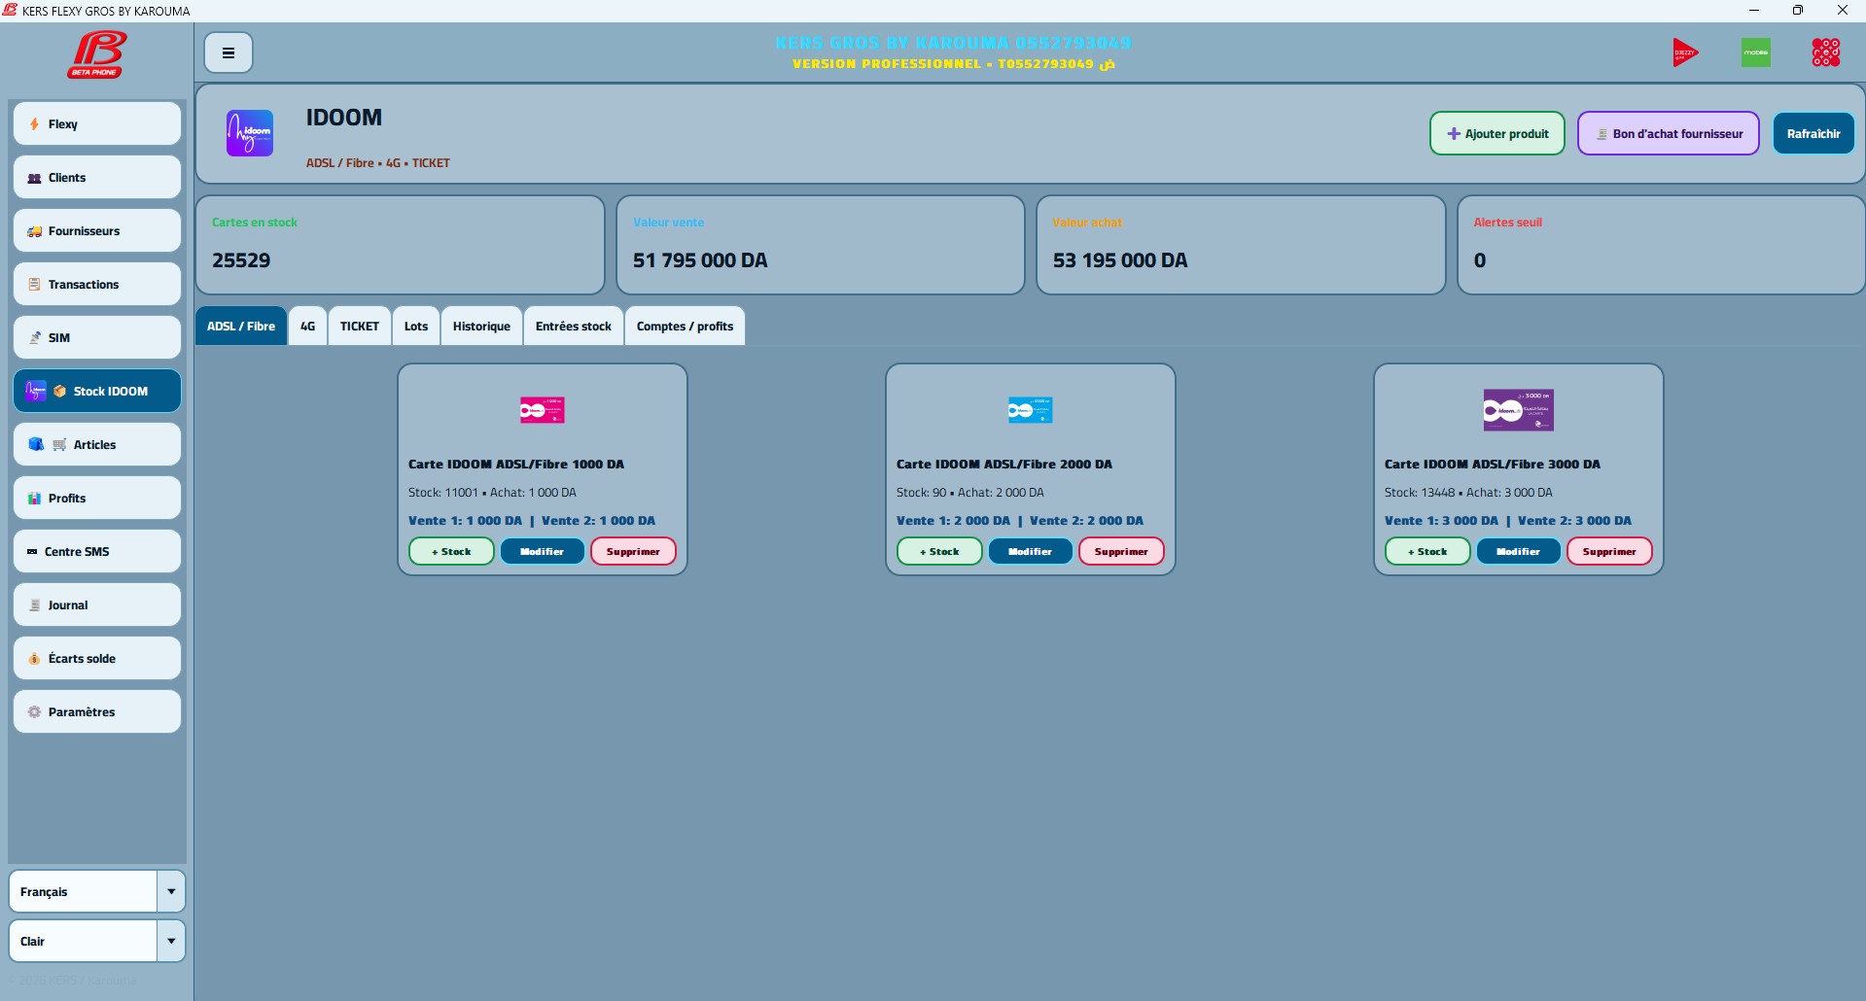The width and height of the screenshot is (1866, 1001).
Task: Switch to Historique tab
Action: 481,326
